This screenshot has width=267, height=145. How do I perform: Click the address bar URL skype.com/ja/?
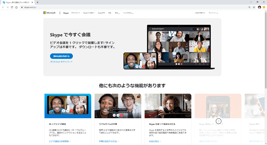[30, 7]
